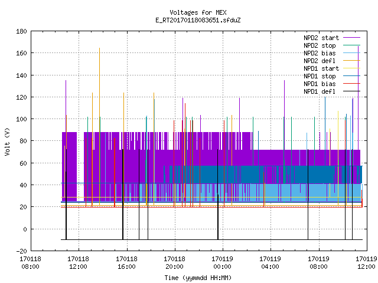The height and width of the screenshot is (283, 378).
Task: Click the 140 y-axis tick label
Action: tap(21, 75)
